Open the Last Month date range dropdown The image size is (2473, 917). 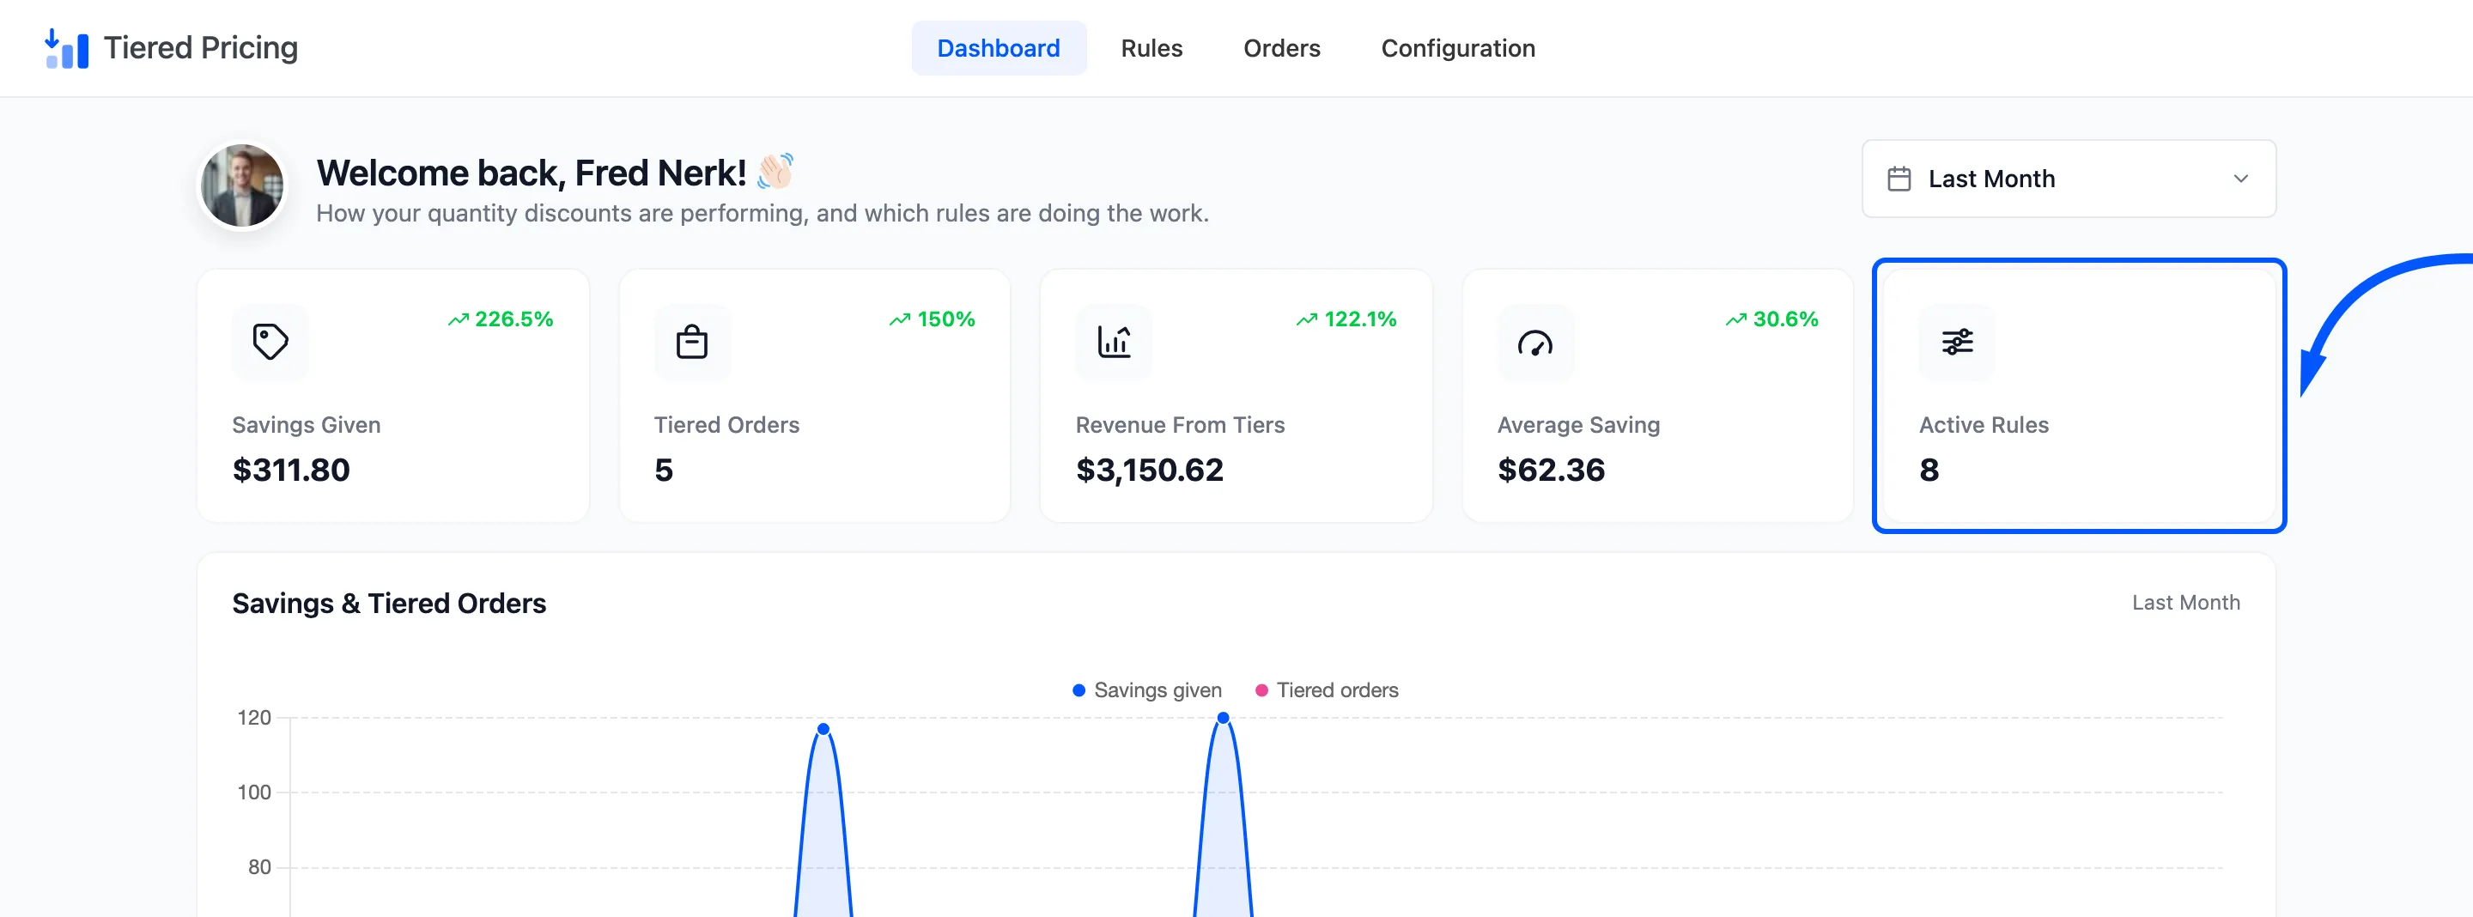point(2068,179)
